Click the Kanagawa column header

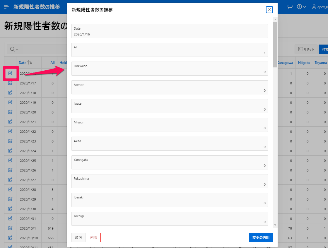coord(285,63)
